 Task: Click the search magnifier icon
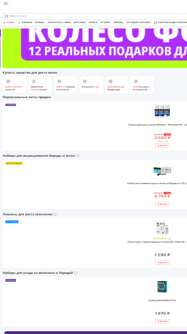[x=6, y=16]
